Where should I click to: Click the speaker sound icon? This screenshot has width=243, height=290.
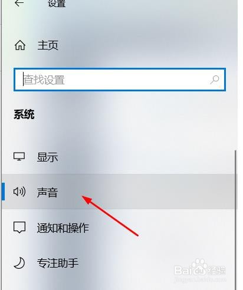pos(19,192)
